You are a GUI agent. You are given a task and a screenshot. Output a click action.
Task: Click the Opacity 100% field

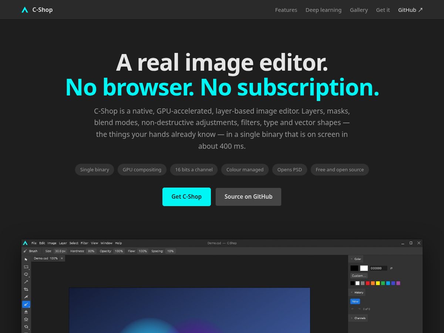point(119,251)
